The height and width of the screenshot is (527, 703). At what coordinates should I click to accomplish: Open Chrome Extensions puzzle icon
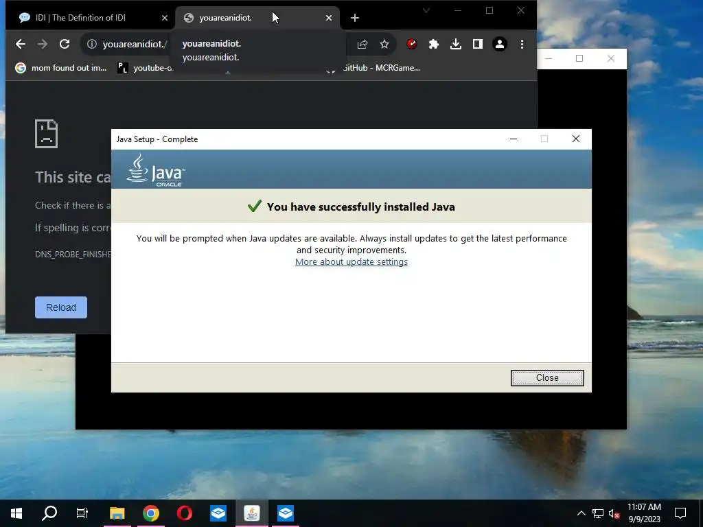click(434, 44)
